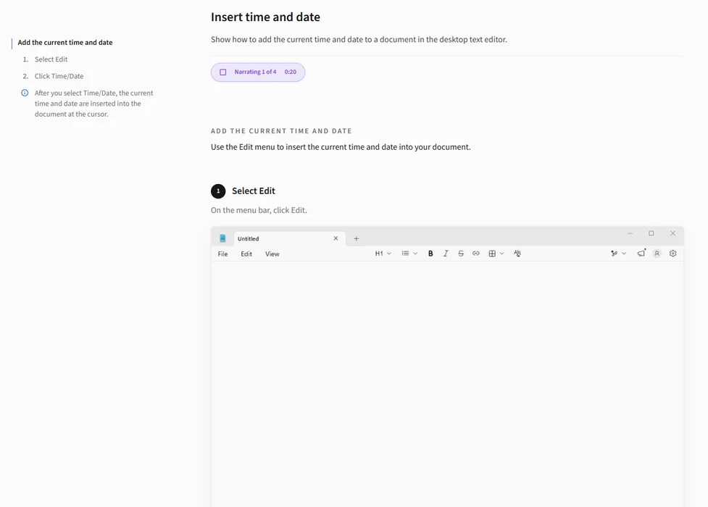The height and width of the screenshot is (507, 708).
Task: Click the 0:20 narration timer
Action: coord(291,72)
